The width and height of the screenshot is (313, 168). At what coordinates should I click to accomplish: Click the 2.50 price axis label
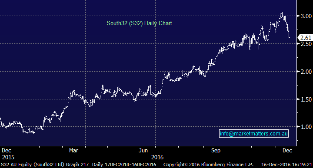point(306,44)
